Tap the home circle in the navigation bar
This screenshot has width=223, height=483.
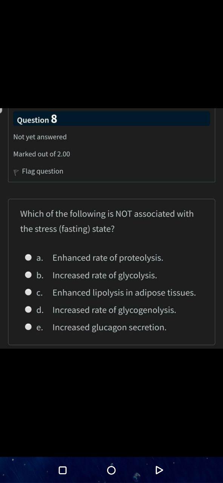click(111, 470)
